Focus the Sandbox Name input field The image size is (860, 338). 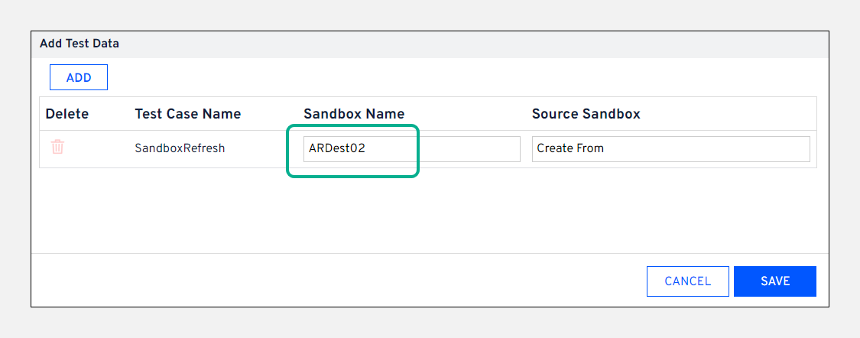click(411, 149)
